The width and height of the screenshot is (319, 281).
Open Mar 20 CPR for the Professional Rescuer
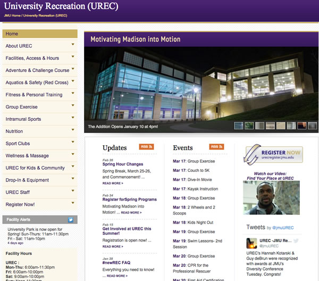click(191, 268)
